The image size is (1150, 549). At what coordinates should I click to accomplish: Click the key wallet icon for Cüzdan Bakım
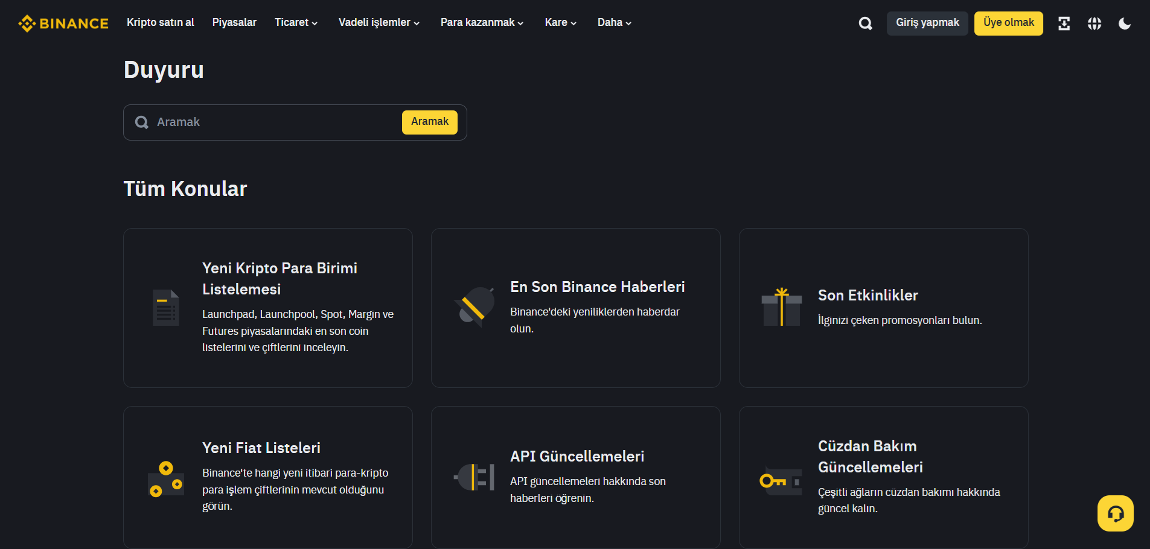click(x=782, y=481)
